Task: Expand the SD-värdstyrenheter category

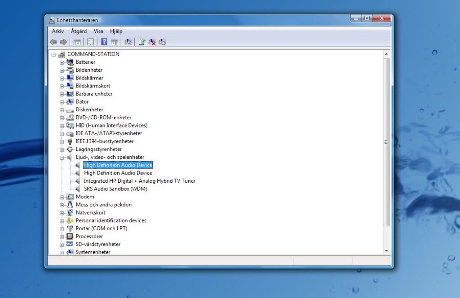Action: pos(62,245)
